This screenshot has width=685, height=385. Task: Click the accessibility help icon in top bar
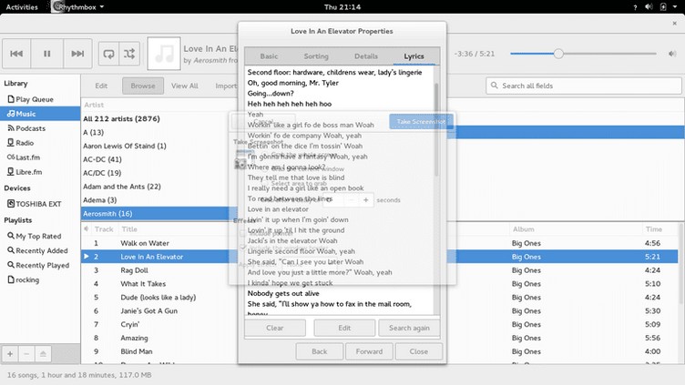(635, 7)
